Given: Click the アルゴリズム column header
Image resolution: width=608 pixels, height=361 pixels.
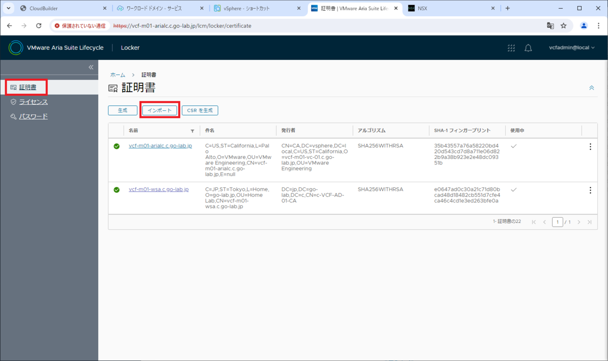Looking at the screenshot, I should (372, 131).
